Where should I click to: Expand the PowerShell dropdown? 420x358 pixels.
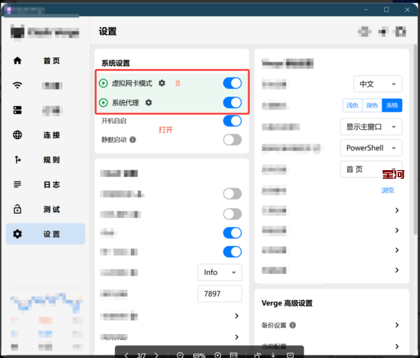click(371, 148)
